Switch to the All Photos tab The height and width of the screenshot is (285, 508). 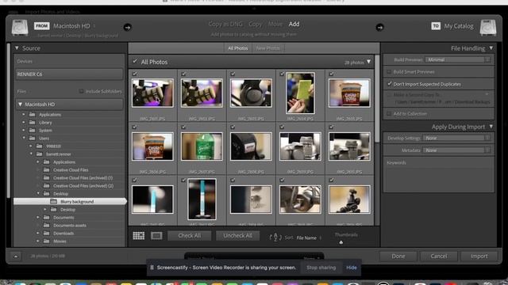click(x=238, y=48)
